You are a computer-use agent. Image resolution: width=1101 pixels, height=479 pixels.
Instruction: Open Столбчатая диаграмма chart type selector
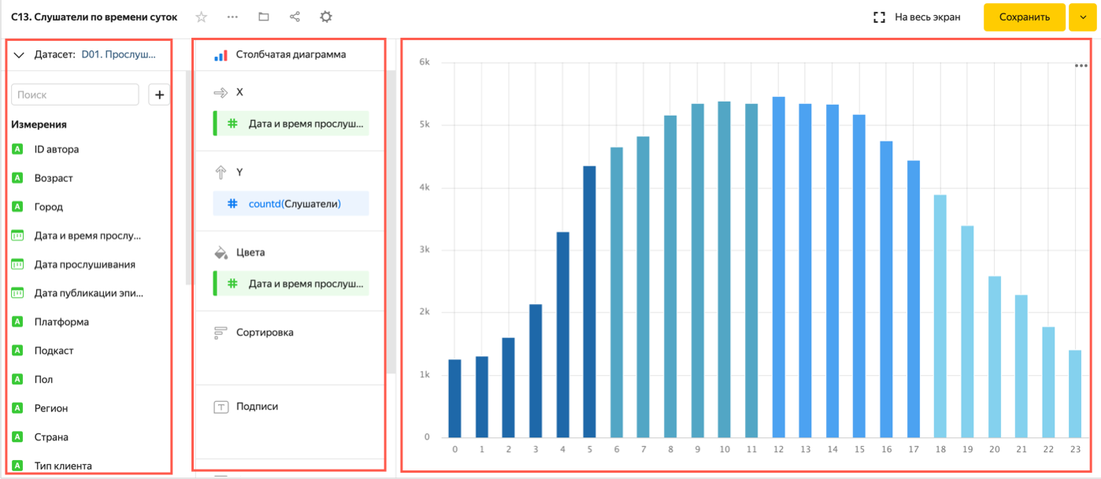point(290,55)
